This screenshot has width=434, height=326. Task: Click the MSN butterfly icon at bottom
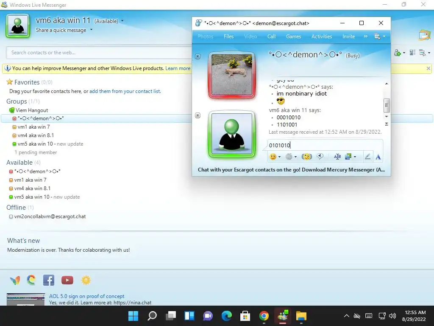pos(15,280)
